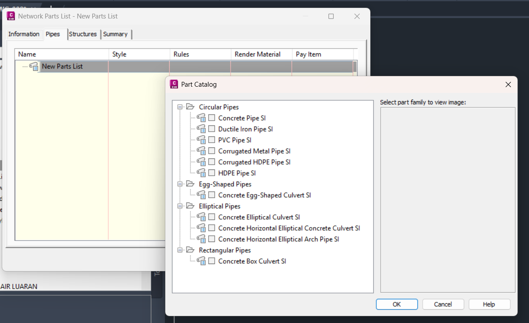Click the Name column header
Image resolution: width=529 pixels, height=323 pixels.
[x=62, y=54]
